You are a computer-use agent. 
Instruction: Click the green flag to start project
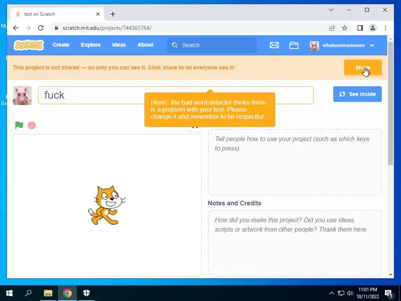[x=19, y=125]
